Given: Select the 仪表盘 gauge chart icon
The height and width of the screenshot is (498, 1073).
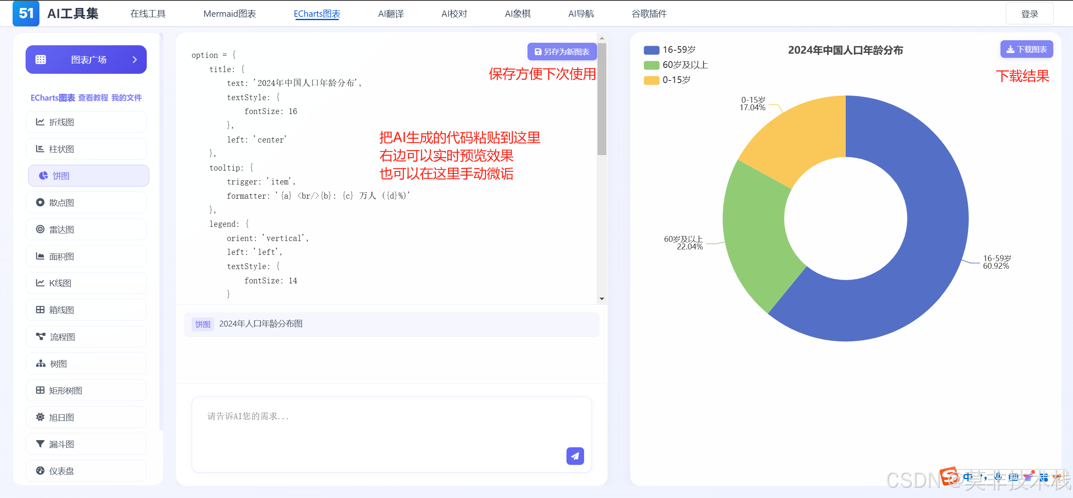Looking at the screenshot, I should 40,471.
